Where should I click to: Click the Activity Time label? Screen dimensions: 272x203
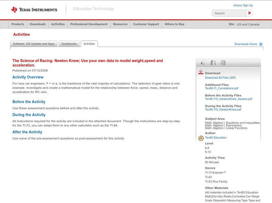pos(215,158)
